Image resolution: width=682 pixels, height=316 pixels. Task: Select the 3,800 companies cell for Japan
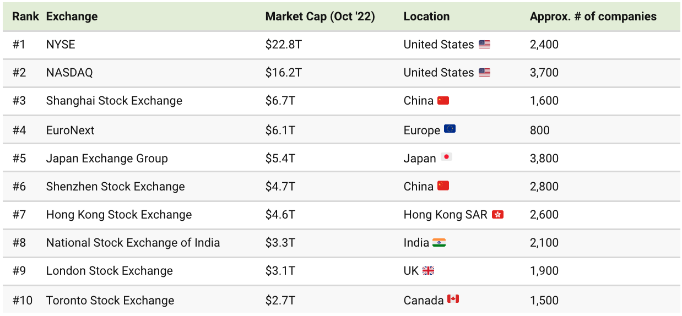coord(544,159)
